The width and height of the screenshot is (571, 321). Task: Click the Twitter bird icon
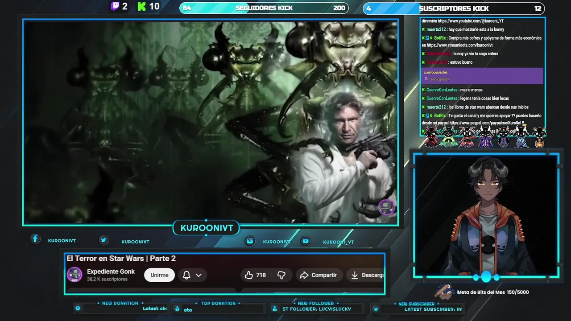tap(103, 240)
